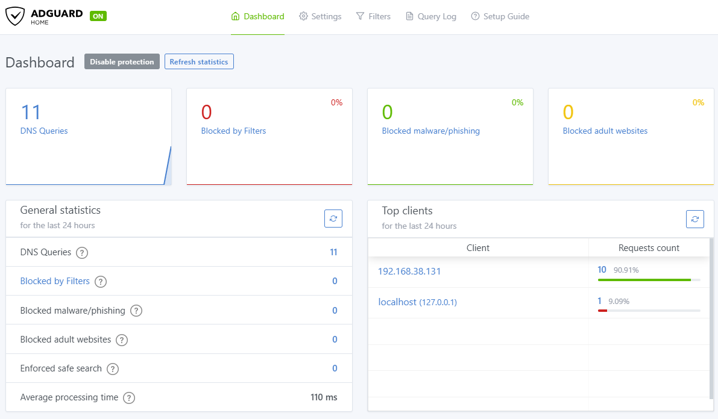Refresh Top clients with circular arrows icon
718x419 pixels.
(x=694, y=219)
